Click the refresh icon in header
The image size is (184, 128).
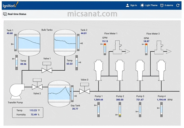tap(178, 5)
